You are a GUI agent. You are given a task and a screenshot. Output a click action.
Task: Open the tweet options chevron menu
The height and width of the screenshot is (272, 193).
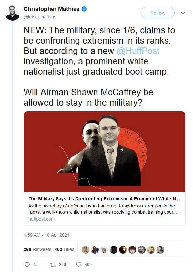point(183,13)
